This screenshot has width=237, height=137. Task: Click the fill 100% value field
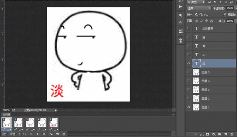230,21
